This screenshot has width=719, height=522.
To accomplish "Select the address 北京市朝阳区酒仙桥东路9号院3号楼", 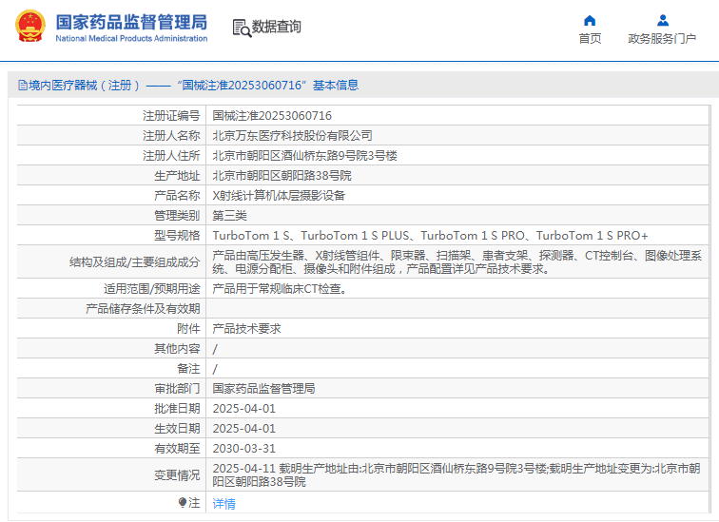I will point(304,156).
